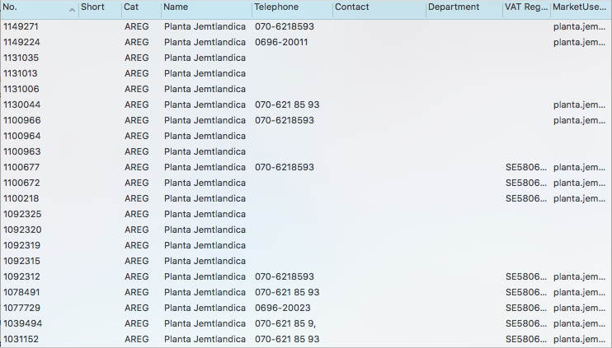Select row number 1100218

306,198
